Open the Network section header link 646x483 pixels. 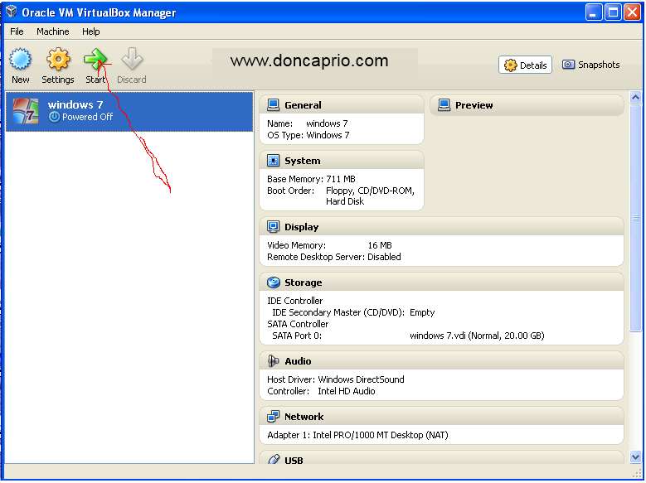(304, 417)
